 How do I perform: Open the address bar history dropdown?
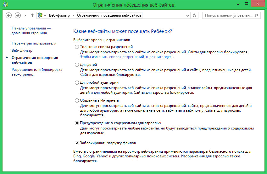187,15
